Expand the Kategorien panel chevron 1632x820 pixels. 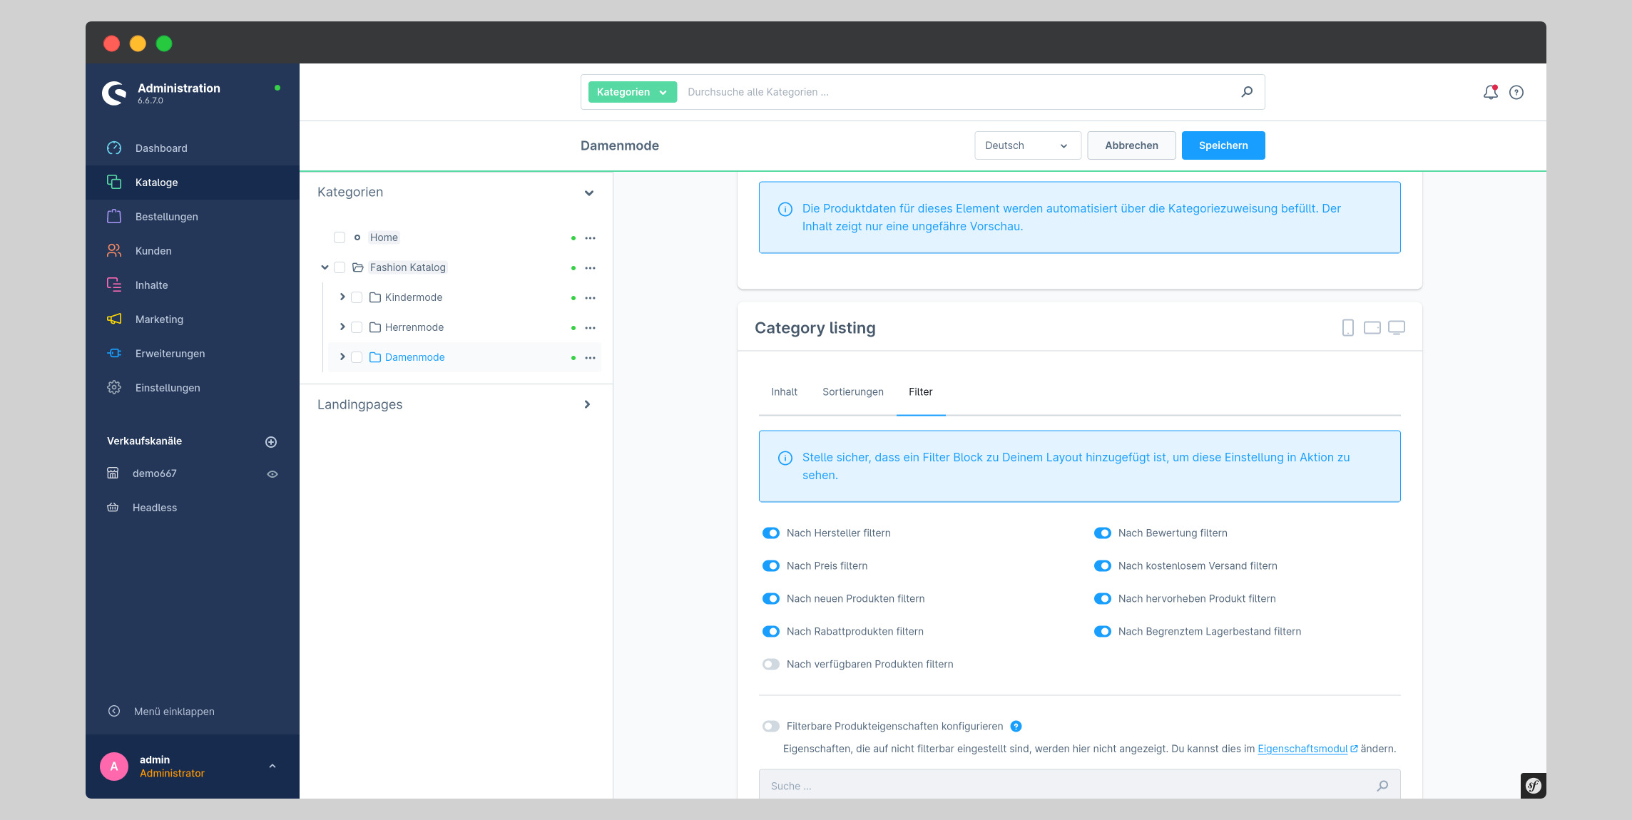click(x=590, y=191)
